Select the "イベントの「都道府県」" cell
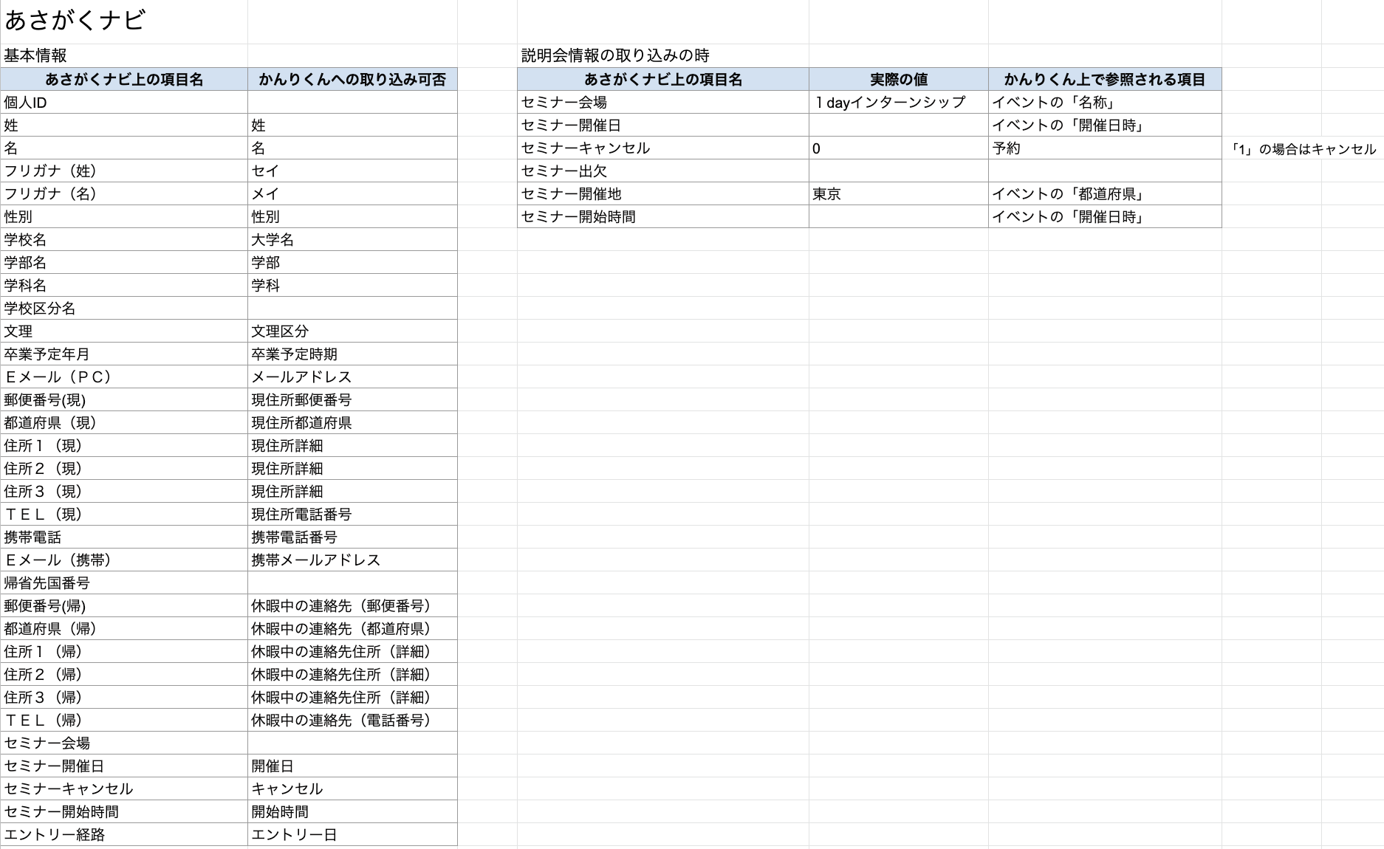Viewport: 1384px width, 849px height. [x=1068, y=194]
